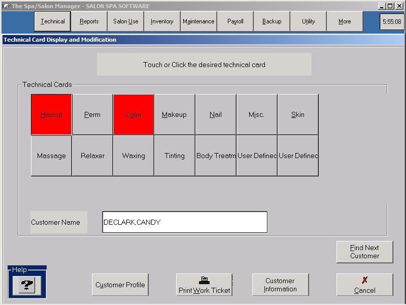Open the Body Treatment technical card
Screen dimensions: 406x305
click(216, 156)
